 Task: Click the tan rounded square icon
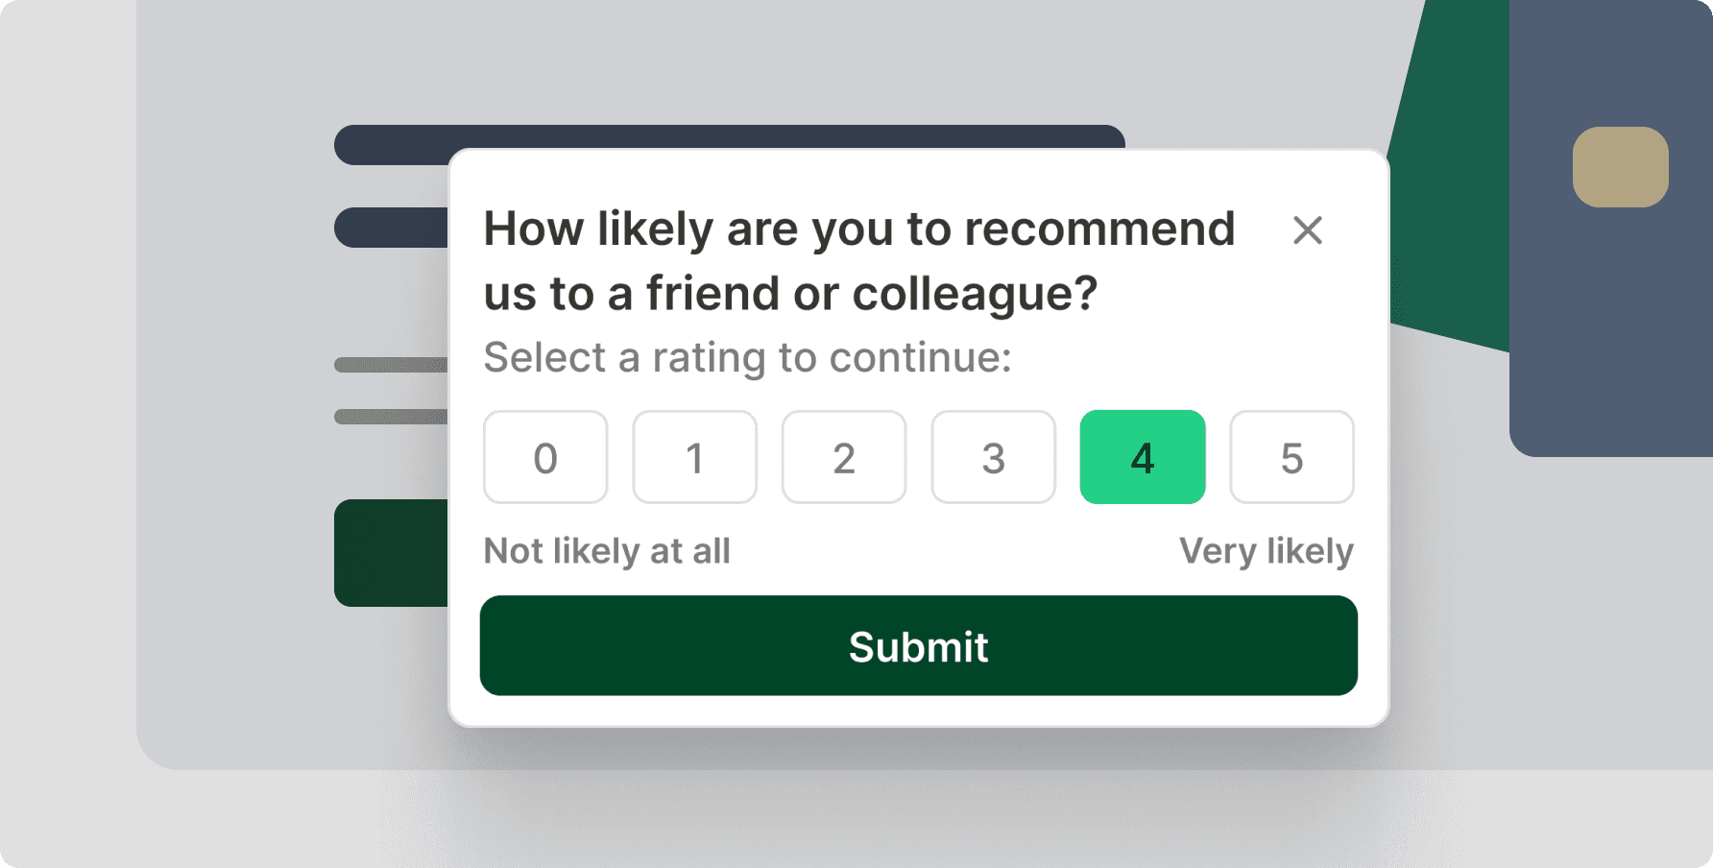(1620, 167)
